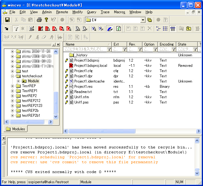Click the black diagonal arrow toolbar icon
Image resolution: width=203 pixels, height=186 pixels.
[6, 29]
